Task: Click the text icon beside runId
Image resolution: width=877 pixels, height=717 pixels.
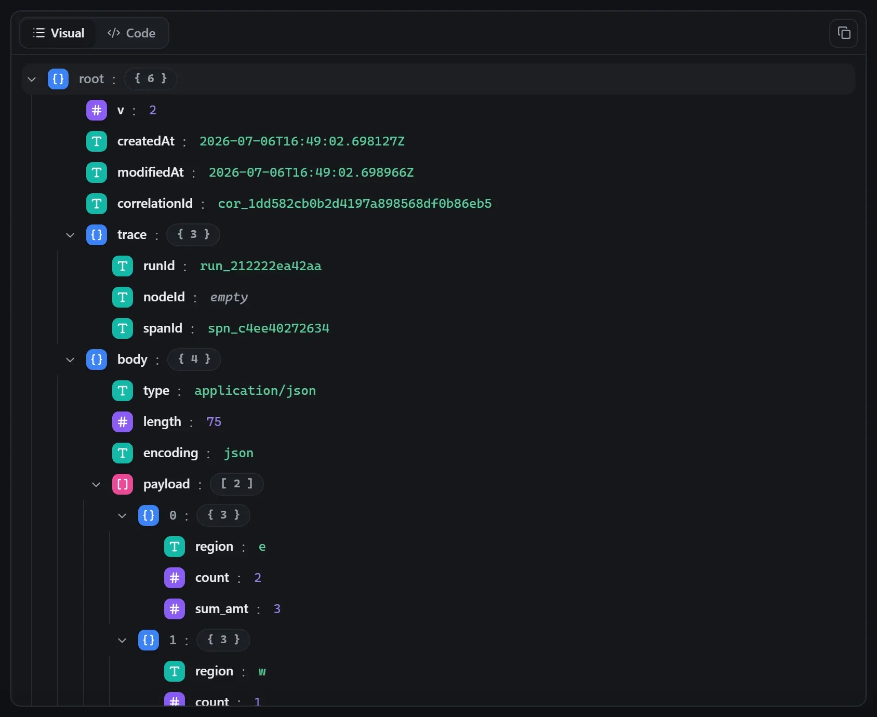Action: tap(123, 266)
